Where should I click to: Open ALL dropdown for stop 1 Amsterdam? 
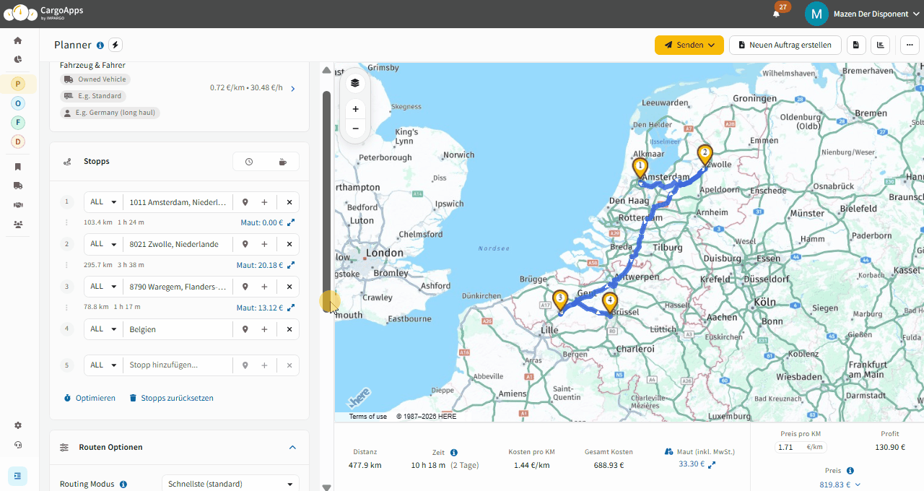point(104,202)
